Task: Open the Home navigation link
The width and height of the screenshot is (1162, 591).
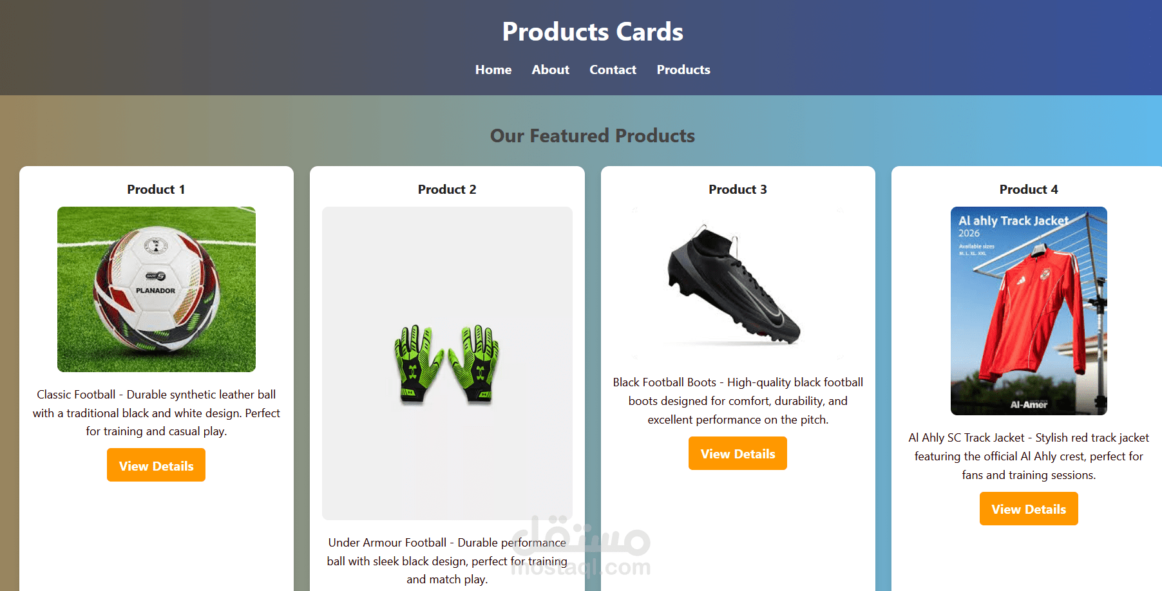Action: click(493, 70)
